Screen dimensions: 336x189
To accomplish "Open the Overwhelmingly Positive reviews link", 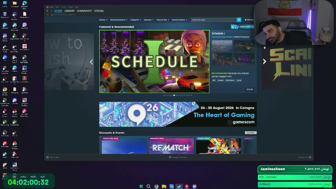I will tap(222, 37).
